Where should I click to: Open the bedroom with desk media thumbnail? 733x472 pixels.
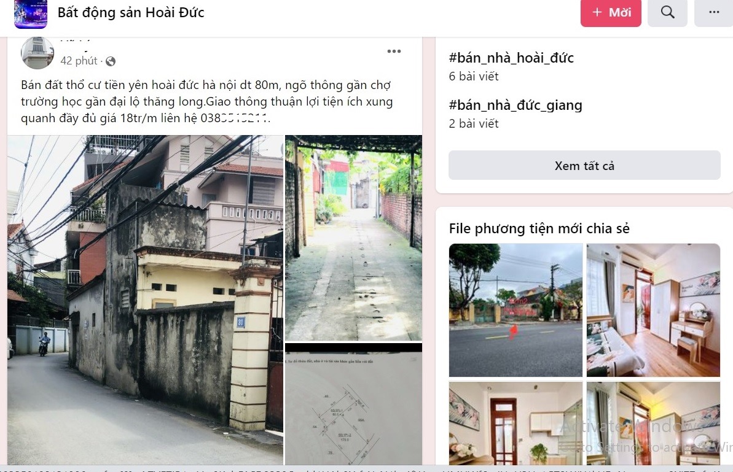(x=653, y=310)
